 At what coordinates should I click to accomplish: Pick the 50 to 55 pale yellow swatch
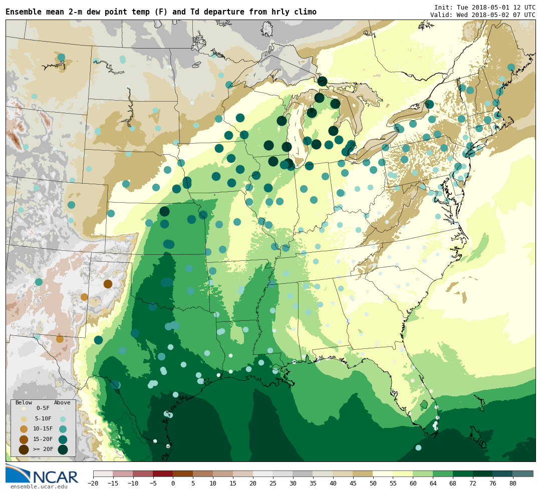(383, 474)
